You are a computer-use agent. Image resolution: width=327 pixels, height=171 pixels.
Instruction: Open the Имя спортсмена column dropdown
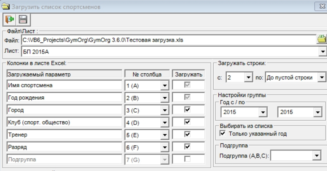pyautogui.click(x=165, y=86)
